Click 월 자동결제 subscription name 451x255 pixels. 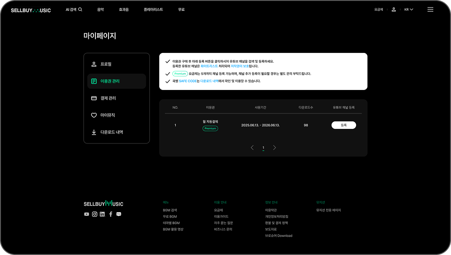(210, 121)
